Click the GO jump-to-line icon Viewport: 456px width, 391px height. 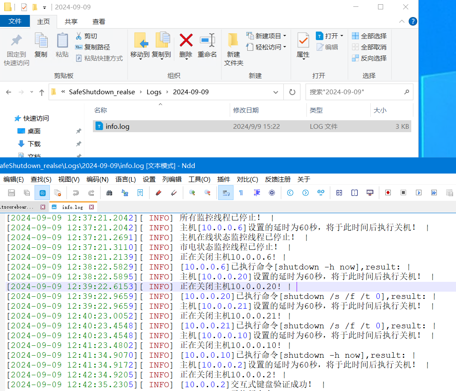tap(321, 193)
